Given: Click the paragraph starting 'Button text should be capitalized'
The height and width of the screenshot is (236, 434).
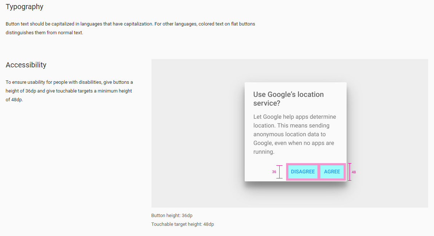Looking at the screenshot, I should tap(130, 28).
